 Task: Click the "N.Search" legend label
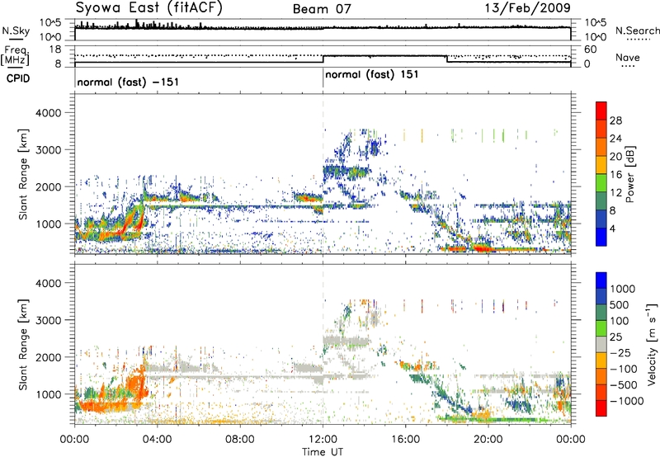[x=637, y=31]
